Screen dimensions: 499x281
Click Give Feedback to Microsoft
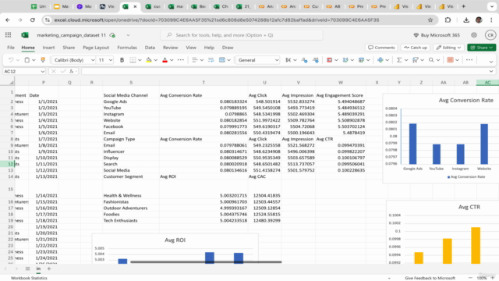430,278
